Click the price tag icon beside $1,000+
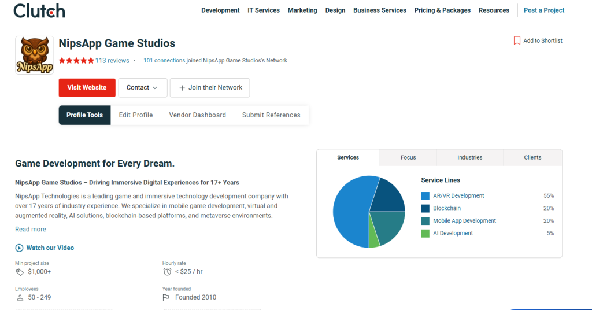The height and width of the screenshot is (310, 592). click(x=20, y=272)
